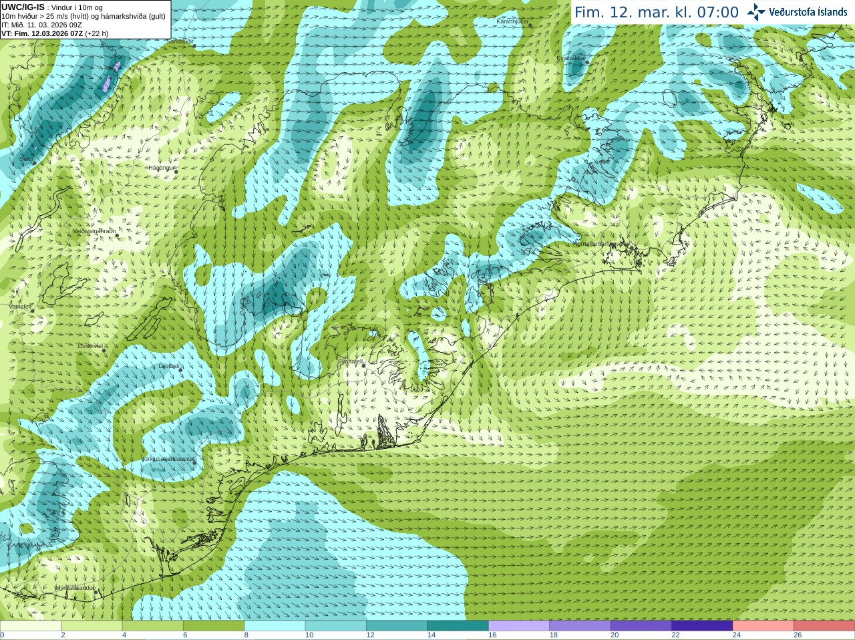The height and width of the screenshot is (640, 855).
Task: Click the Kirkjubæjarklaustur station label
Action: 169,459
